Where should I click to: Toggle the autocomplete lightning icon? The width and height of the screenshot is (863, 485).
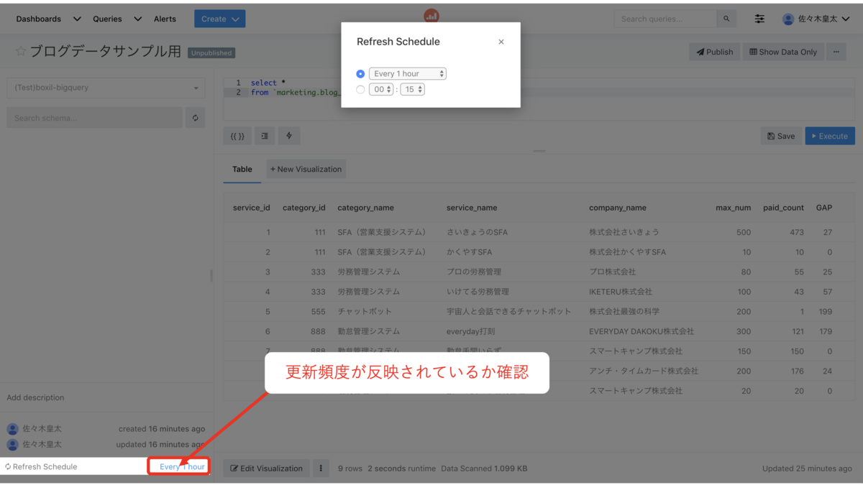tap(289, 135)
